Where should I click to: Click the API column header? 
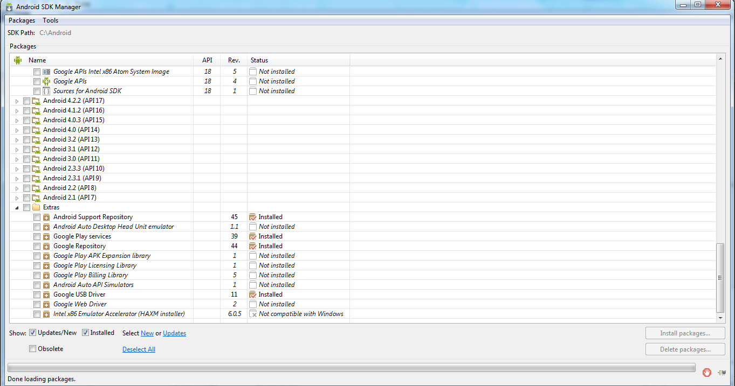click(207, 60)
